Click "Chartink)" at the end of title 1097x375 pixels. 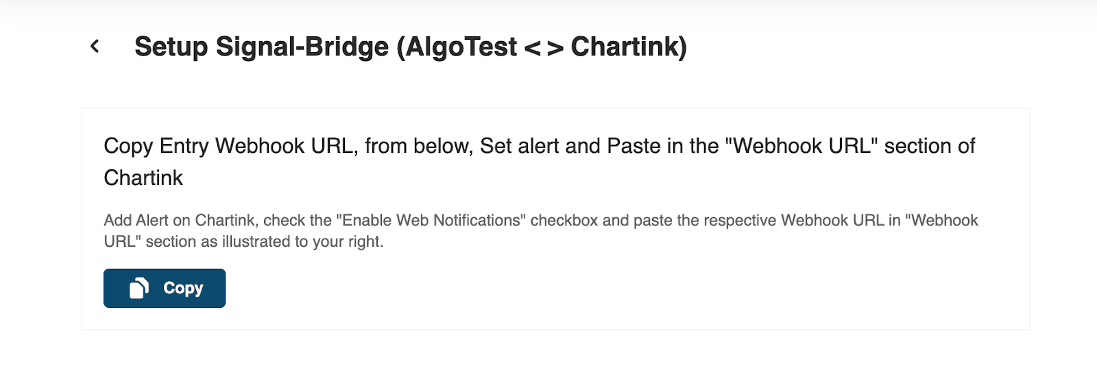[x=629, y=47]
